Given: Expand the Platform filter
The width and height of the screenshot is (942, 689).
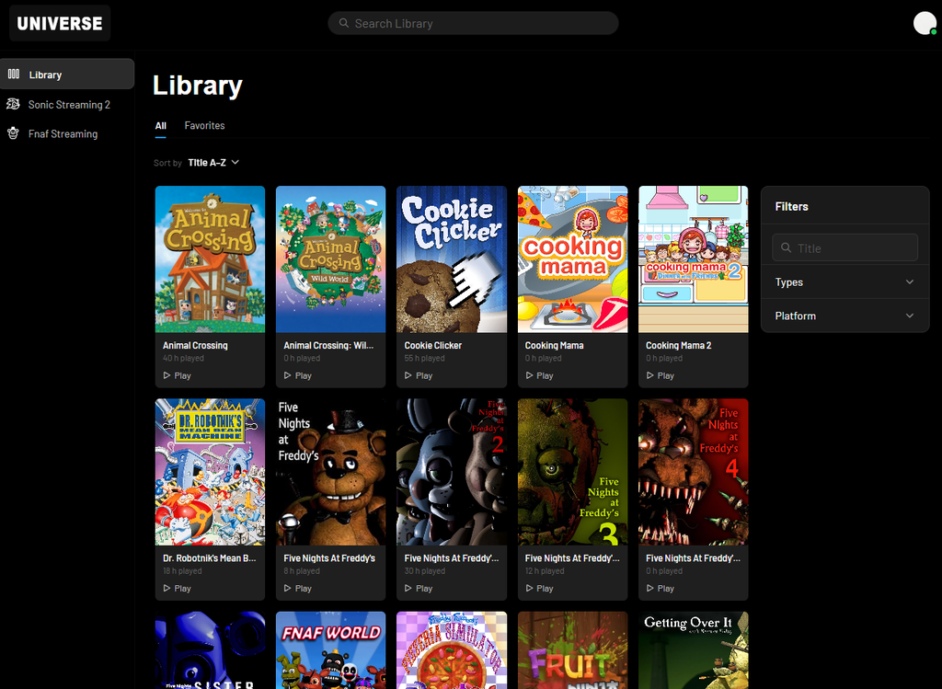Looking at the screenshot, I should [844, 316].
